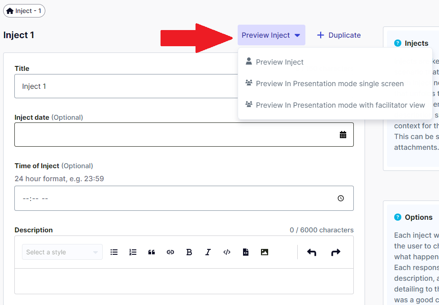Screen dimensions: 439x305
Task: Toggle bold formatting in Description editor
Action: coord(189,252)
